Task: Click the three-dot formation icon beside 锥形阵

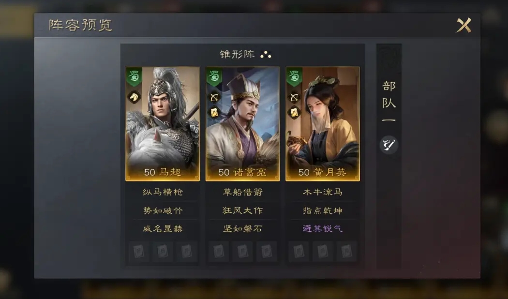Action: pyautogui.click(x=266, y=54)
